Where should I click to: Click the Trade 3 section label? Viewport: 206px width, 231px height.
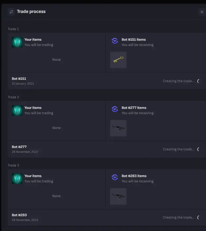pyautogui.click(x=13, y=165)
